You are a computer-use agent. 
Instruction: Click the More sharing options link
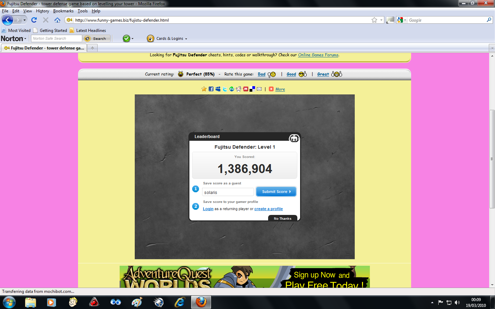(x=280, y=89)
